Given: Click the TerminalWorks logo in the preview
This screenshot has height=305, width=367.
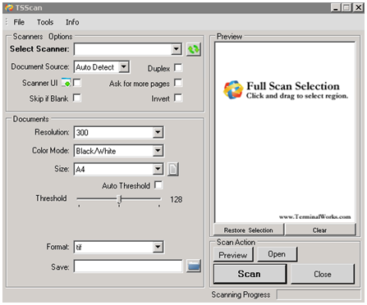Looking at the screenshot, I should tap(233, 89).
